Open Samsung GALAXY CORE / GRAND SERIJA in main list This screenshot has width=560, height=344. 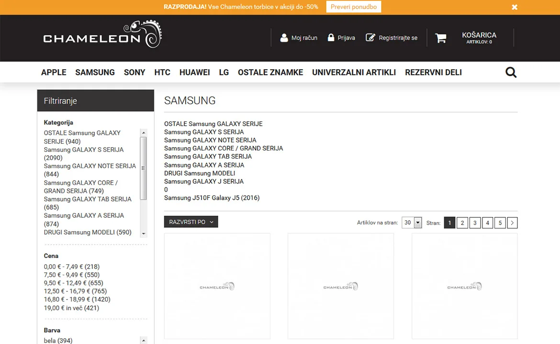[224, 148]
